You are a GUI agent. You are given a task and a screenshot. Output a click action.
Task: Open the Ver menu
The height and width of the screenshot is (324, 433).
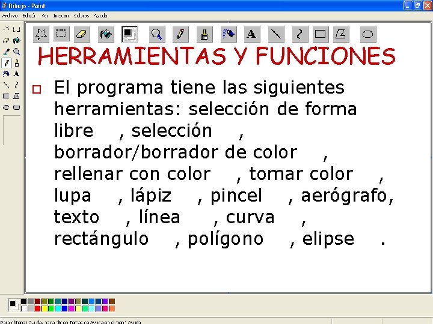[x=45, y=16]
